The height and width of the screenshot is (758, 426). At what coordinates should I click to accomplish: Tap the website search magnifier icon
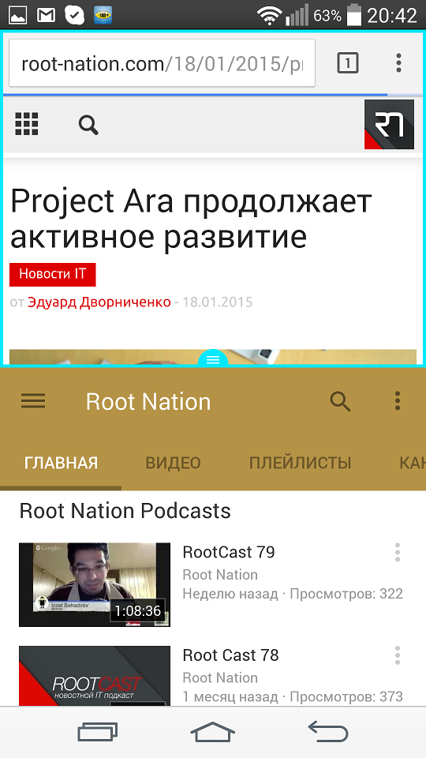click(88, 126)
